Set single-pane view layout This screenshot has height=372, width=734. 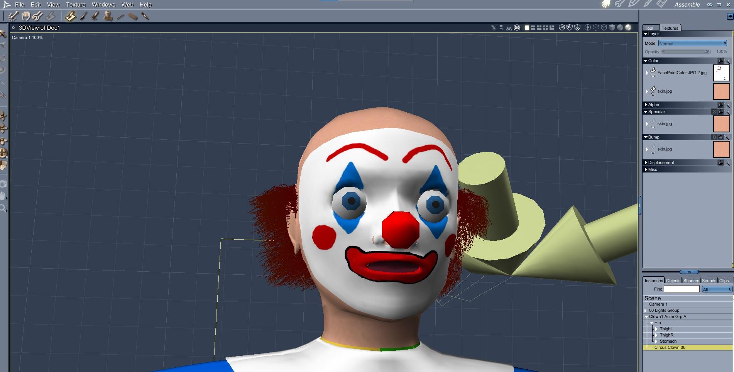(527, 28)
